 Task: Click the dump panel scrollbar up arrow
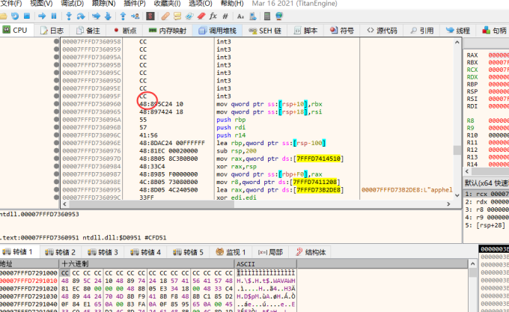[472, 263]
